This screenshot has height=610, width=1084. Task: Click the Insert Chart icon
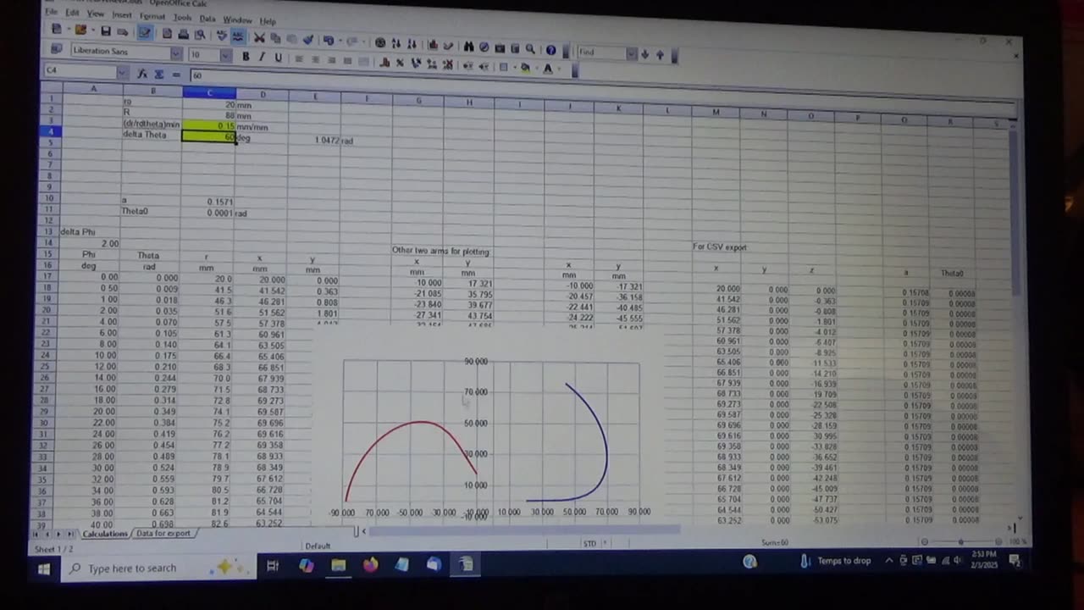(433, 44)
